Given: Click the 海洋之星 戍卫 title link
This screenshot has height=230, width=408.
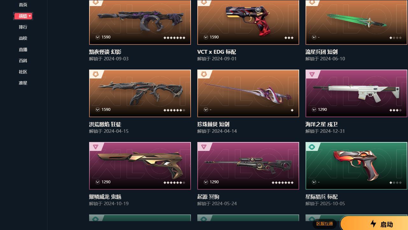Looking at the screenshot, I should click(x=321, y=124).
